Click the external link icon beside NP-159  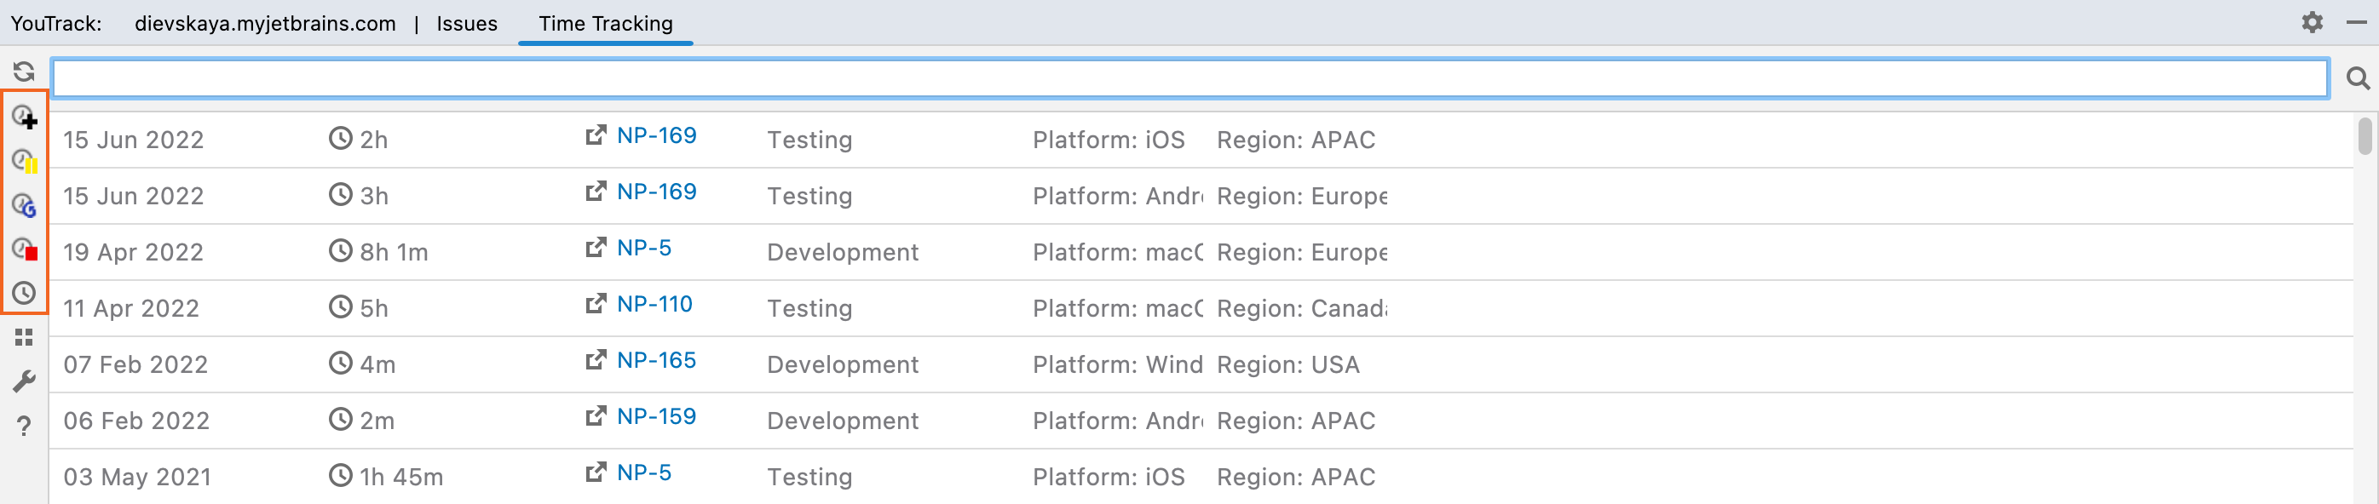(x=596, y=416)
